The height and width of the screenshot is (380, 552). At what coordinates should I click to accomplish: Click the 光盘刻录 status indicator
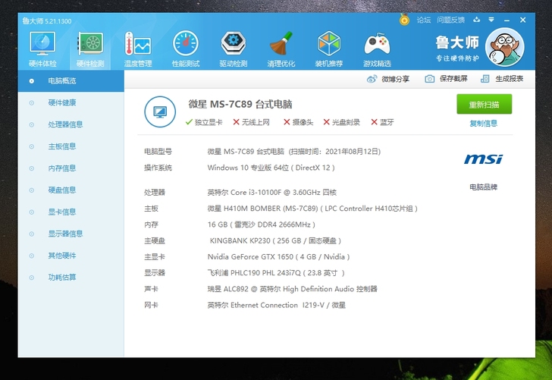tap(341, 122)
